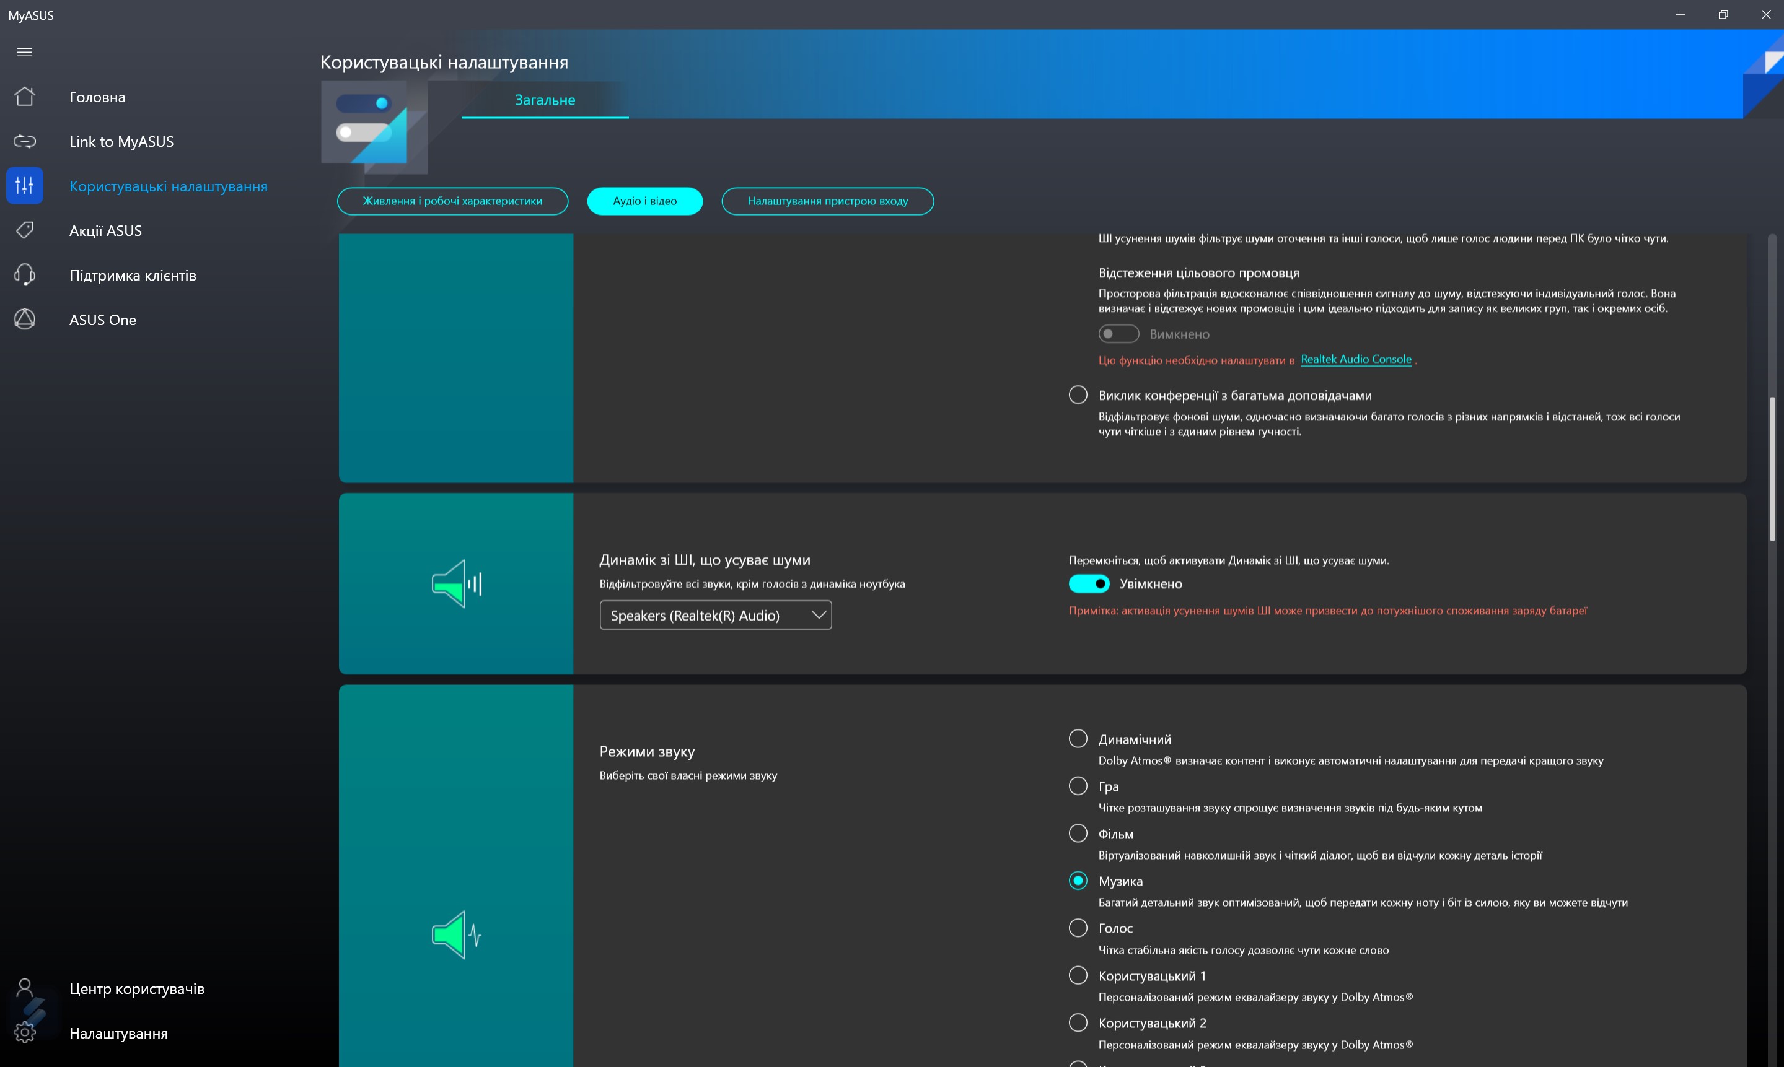Open the ASUS One icon
The image size is (1784, 1067).
coord(24,320)
